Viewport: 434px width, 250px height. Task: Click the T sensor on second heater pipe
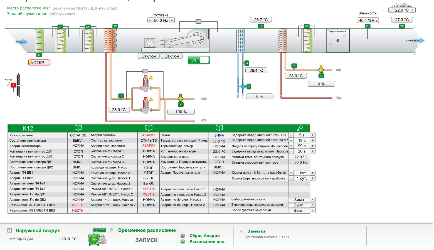pos(294,66)
